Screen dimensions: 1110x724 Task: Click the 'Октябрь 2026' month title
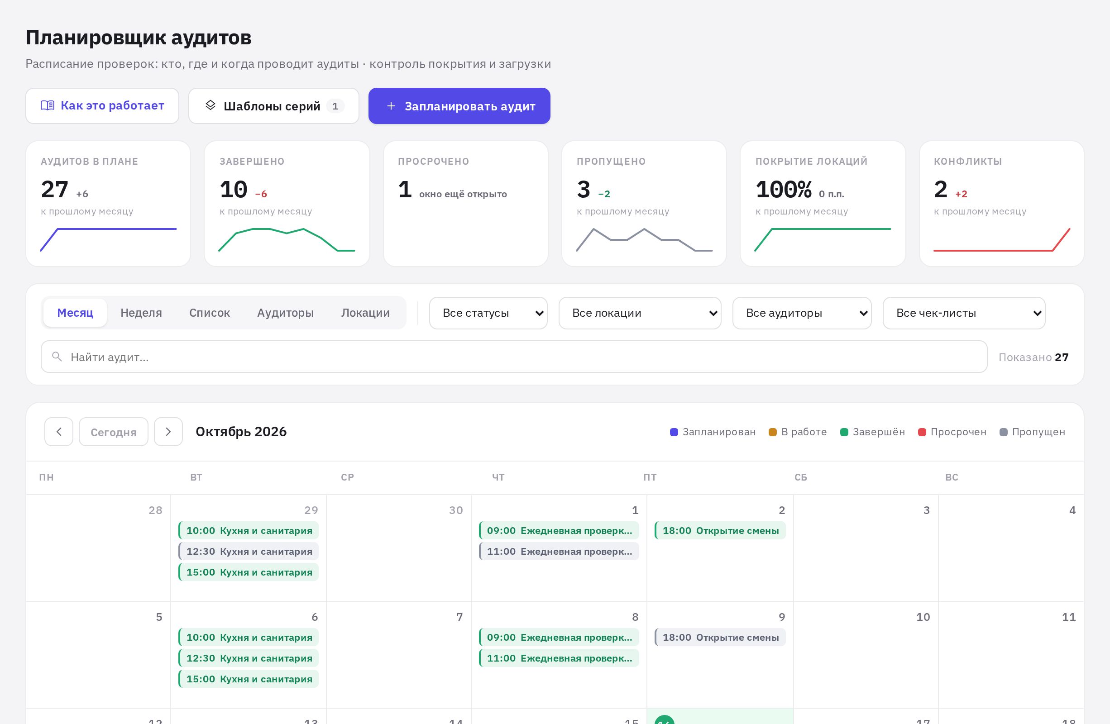(241, 432)
